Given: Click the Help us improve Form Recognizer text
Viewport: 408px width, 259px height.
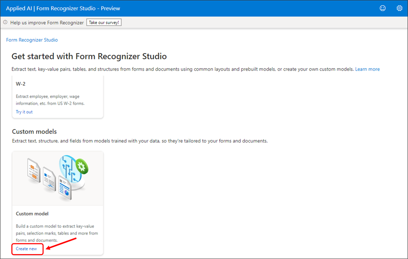Looking at the screenshot, I should (47, 22).
